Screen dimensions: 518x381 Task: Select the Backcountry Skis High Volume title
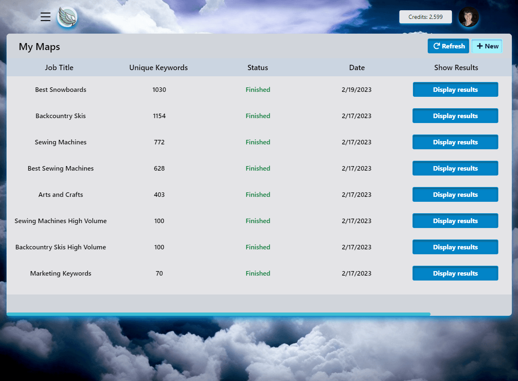(x=61, y=247)
